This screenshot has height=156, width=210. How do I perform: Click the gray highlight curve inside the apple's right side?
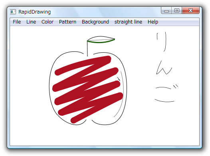120,94
